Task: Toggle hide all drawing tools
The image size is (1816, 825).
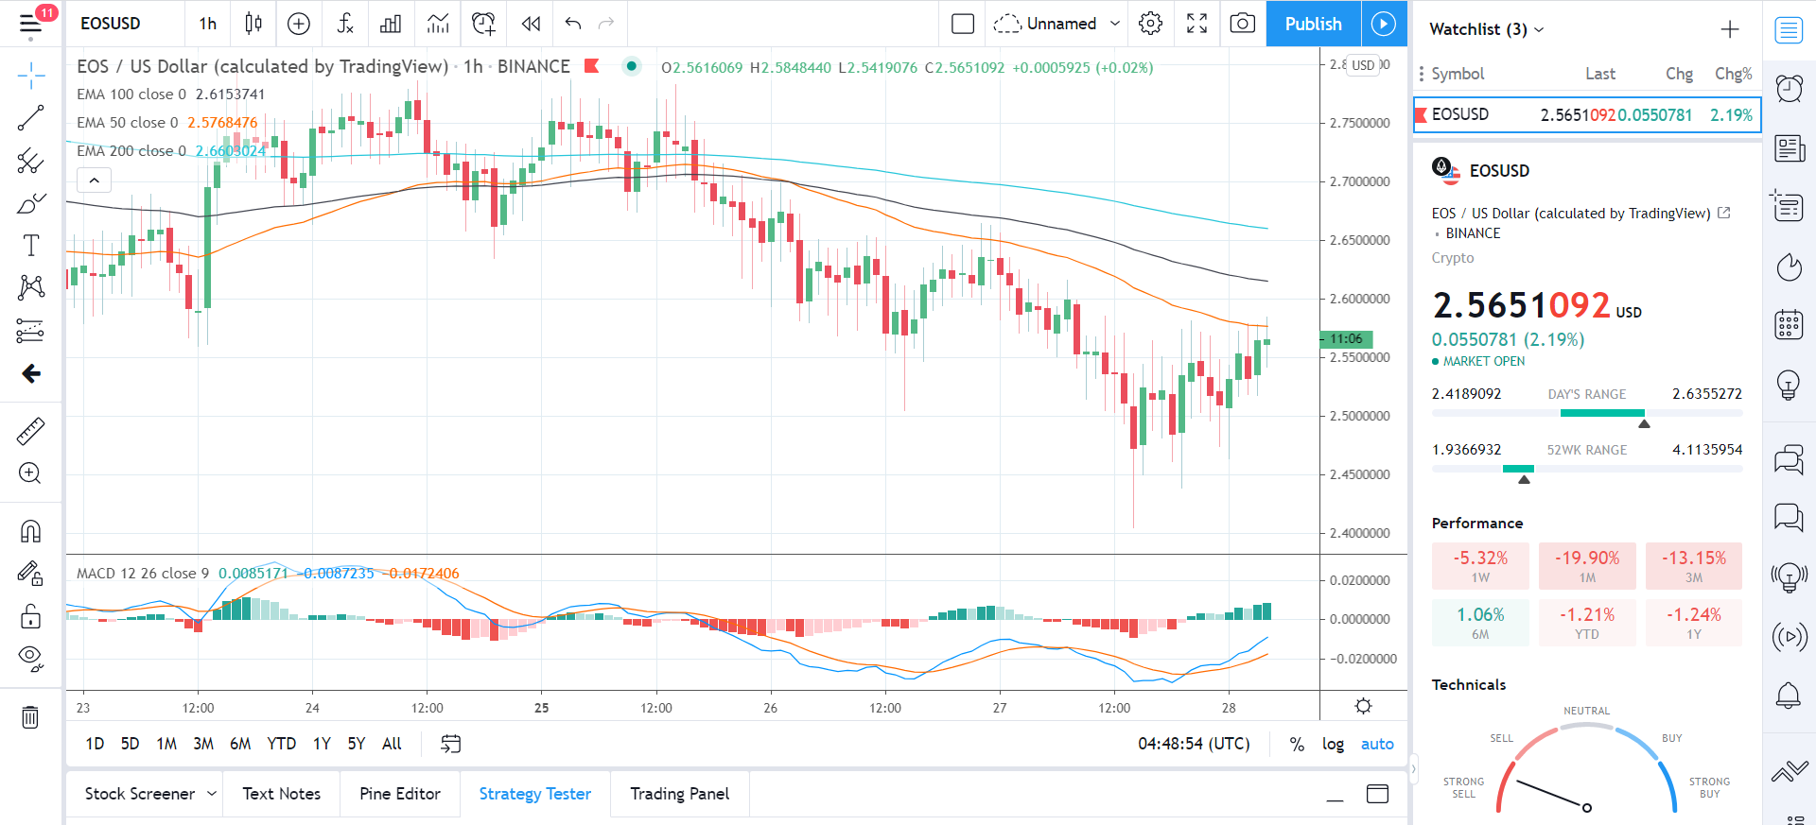Action: pos(30,658)
